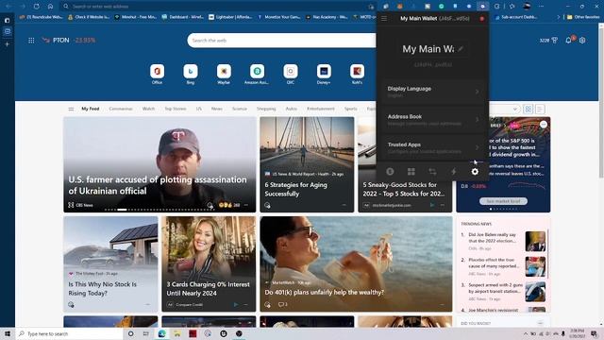This screenshot has height=340, width=604.
Task: Expand the Trusted Apps setting
Action: (433, 147)
